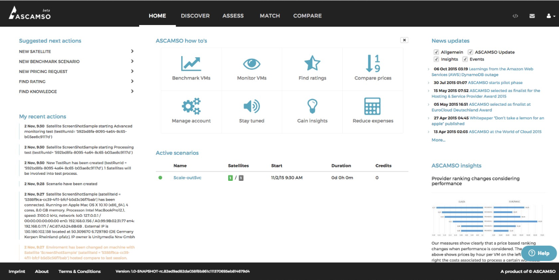Open the Gain insights lightbulb icon
The width and height of the screenshot is (559, 280).
click(312, 106)
